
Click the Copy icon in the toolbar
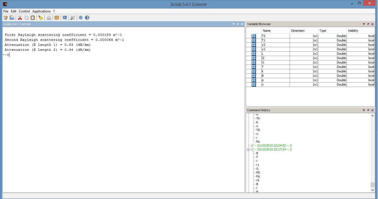[x=27, y=18]
